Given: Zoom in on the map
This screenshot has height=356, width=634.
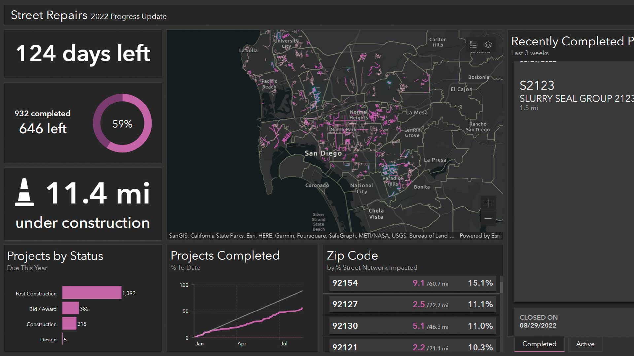Looking at the screenshot, I should tap(488, 203).
